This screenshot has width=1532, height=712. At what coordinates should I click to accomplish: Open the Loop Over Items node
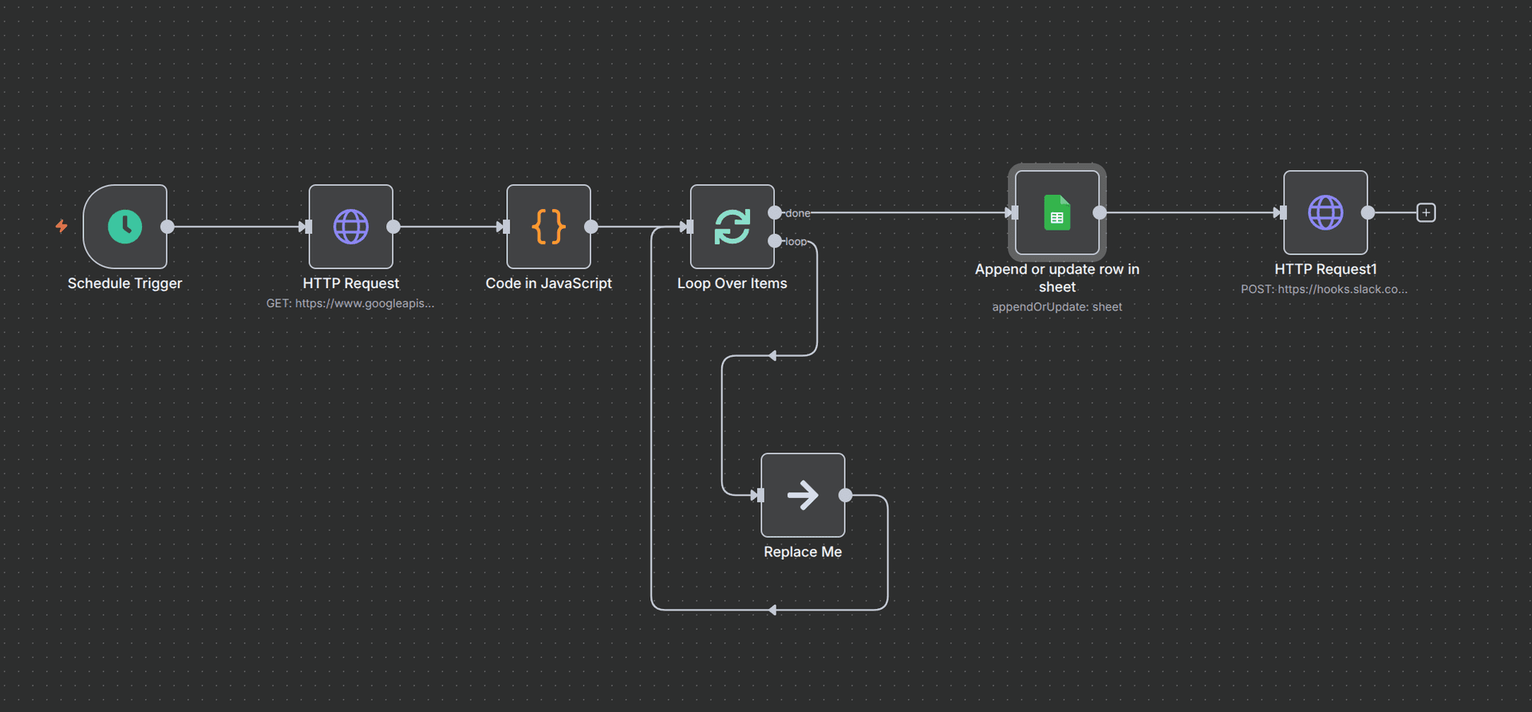point(732,227)
